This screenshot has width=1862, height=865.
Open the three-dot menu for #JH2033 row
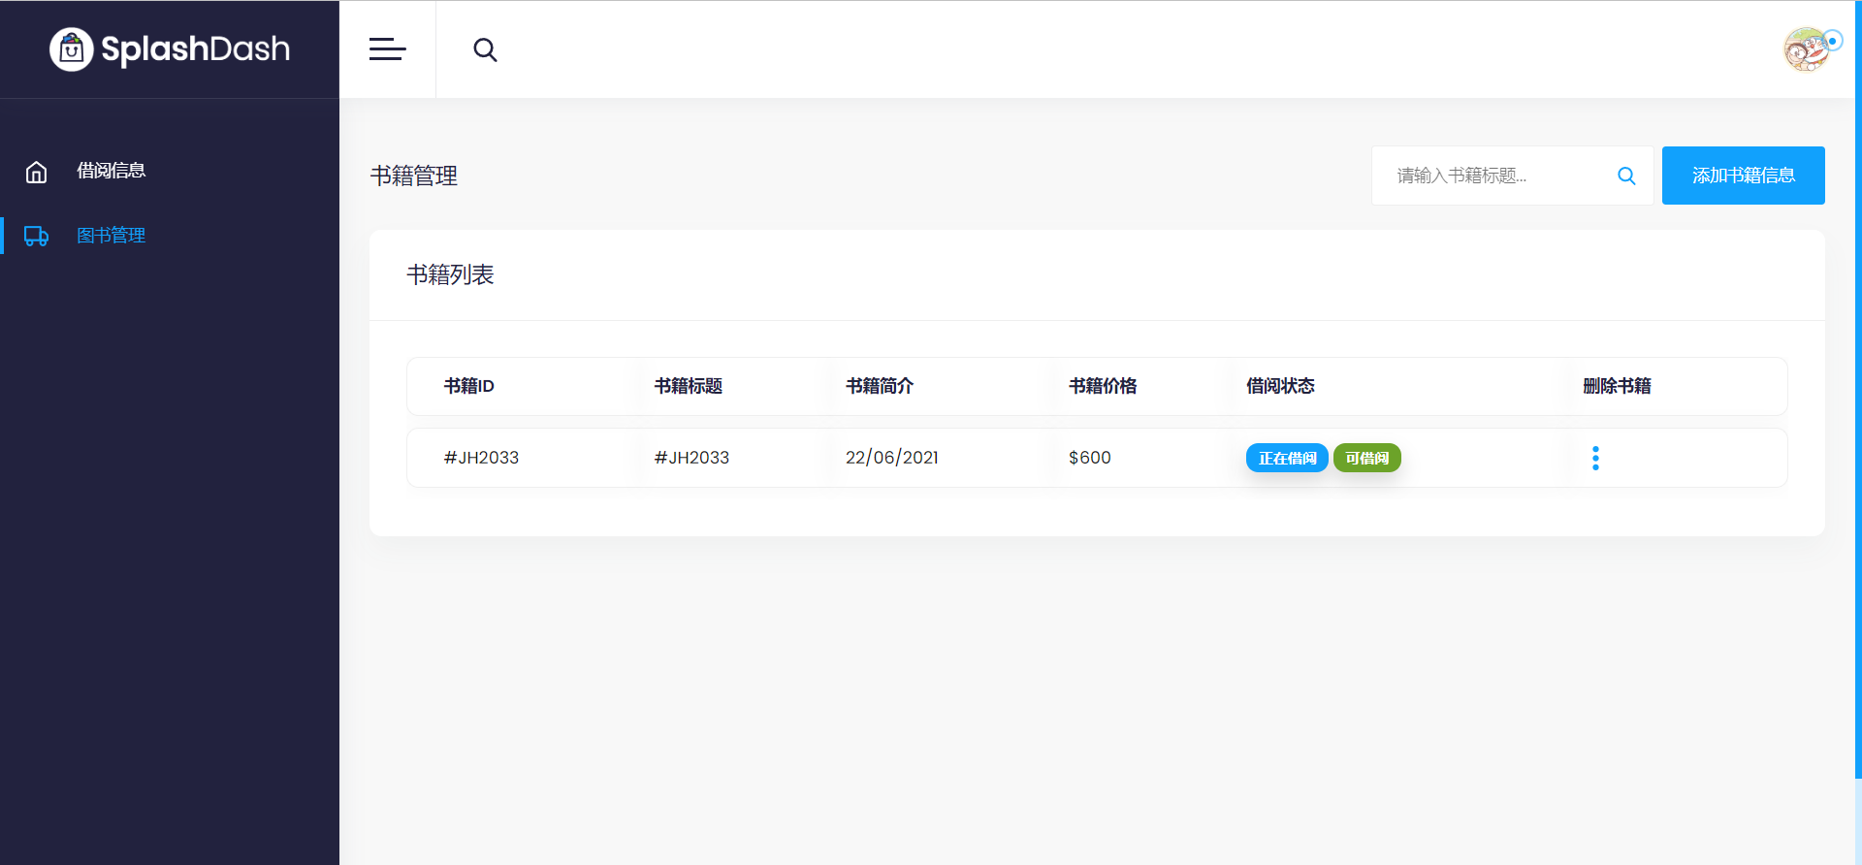point(1595,458)
